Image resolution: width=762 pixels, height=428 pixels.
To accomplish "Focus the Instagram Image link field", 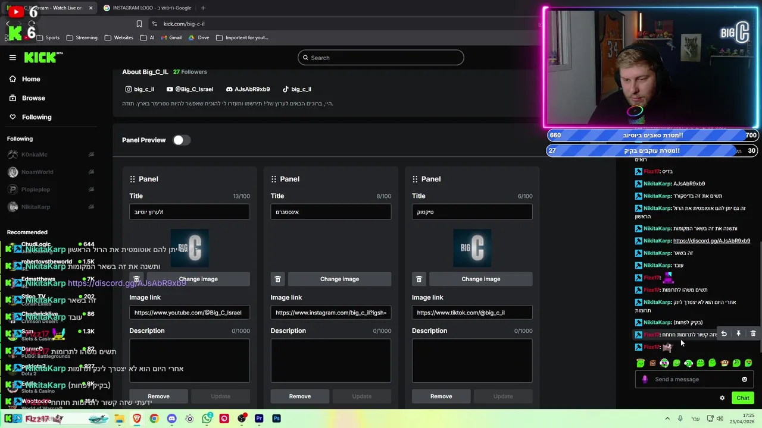I will pyautogui.click(x=330, y=313).
